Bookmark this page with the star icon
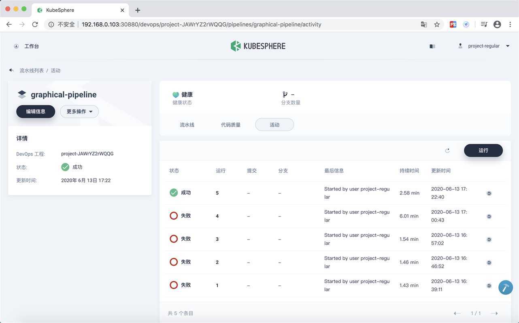This screenshot has height=323, width=519. click(437, 24)
